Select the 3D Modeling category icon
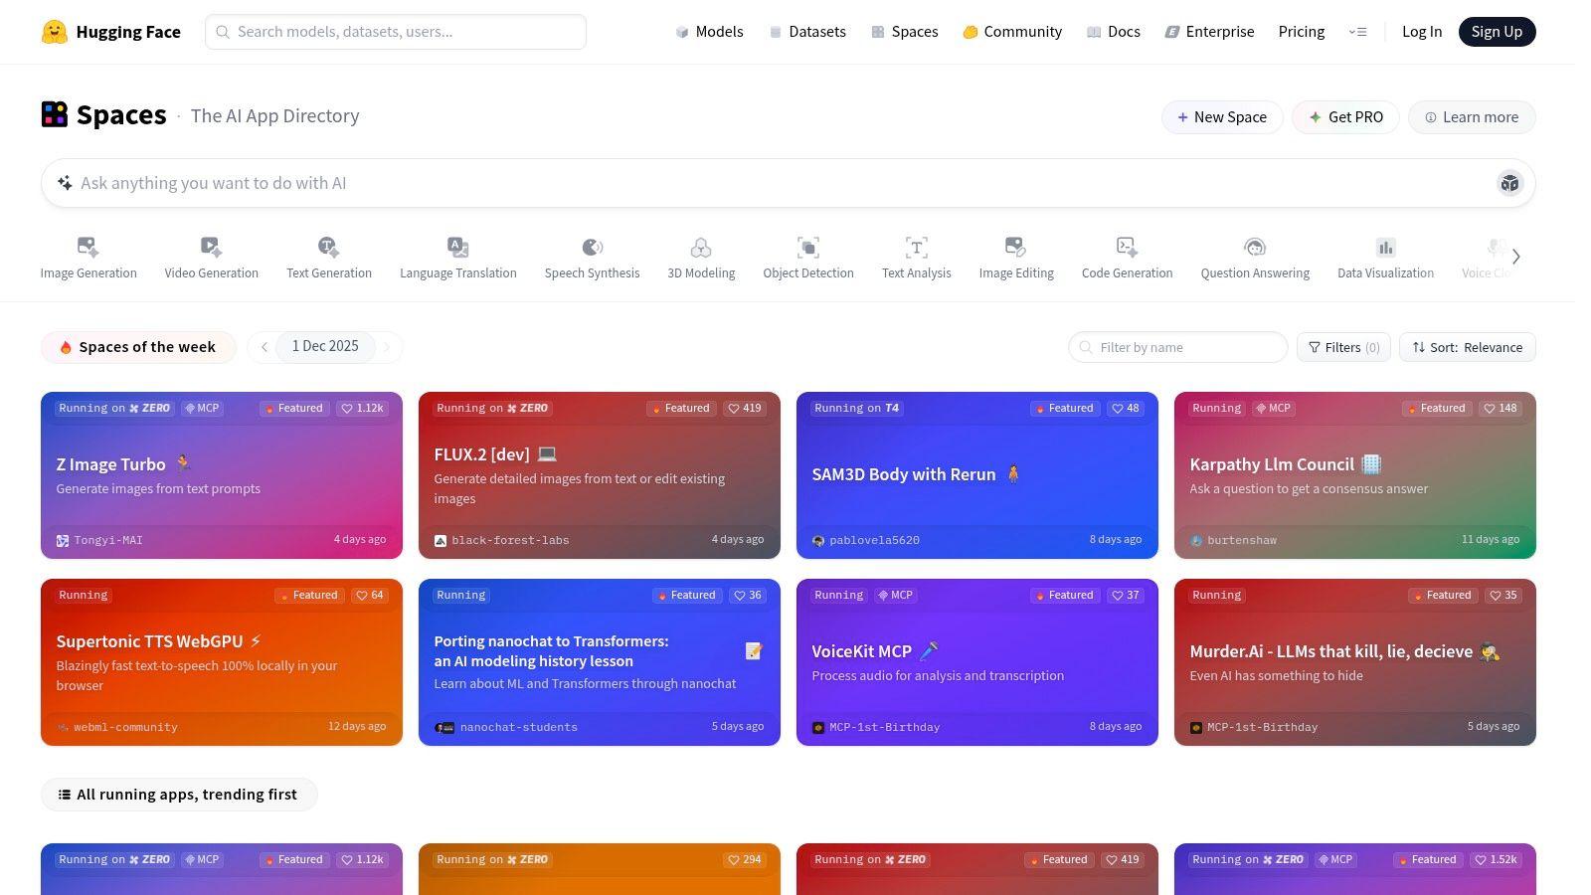 [701, 247]
